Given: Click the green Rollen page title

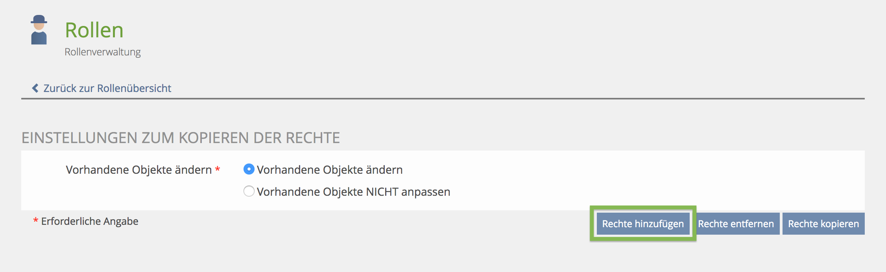Looking at the screenshot, I should click(x=94, y=30).
